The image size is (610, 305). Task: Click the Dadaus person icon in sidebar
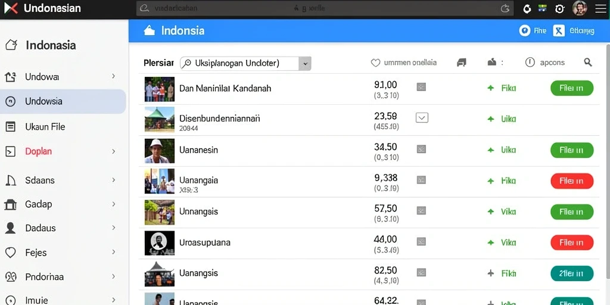(x=11, y=228)
